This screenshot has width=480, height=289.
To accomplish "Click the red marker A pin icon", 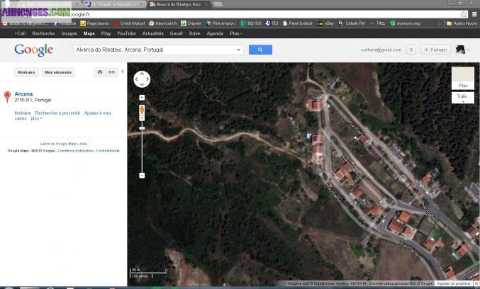I will pos(7,96).
